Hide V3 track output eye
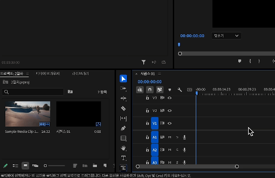The width and height of the screenshot is (275, 178). click(169, 98)
